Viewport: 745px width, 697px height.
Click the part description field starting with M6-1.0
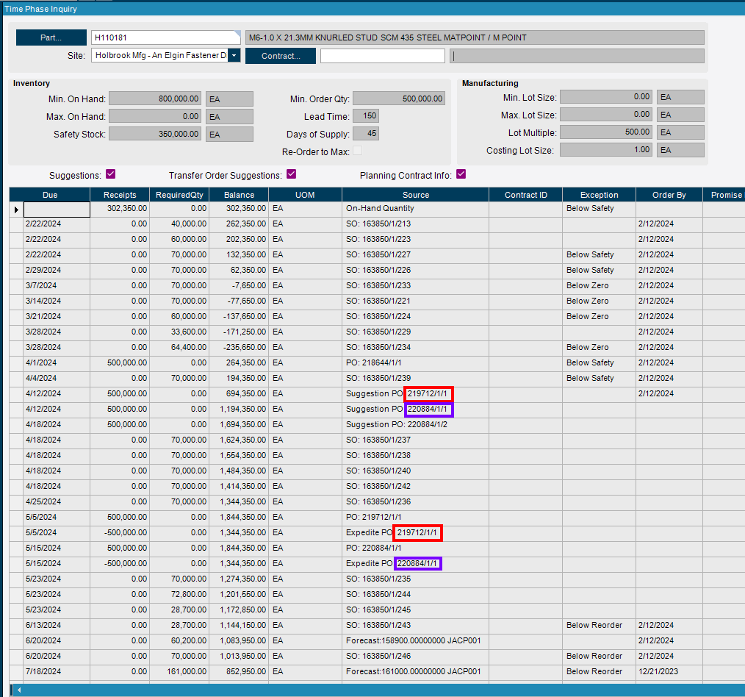click(475, 37)
